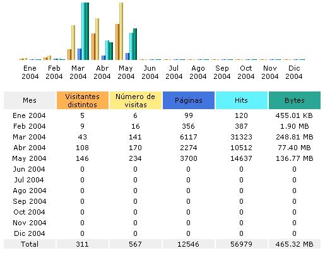
Task: Click the Visitantes distintos orange header
Action: tap(83, 100)
